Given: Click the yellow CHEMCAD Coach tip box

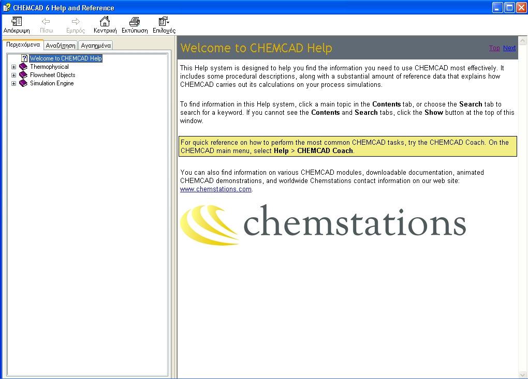Looking at the screenshot, I should pos(347,146).
